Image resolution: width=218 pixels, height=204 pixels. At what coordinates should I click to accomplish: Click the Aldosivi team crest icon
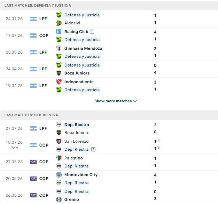coord(59,23)
